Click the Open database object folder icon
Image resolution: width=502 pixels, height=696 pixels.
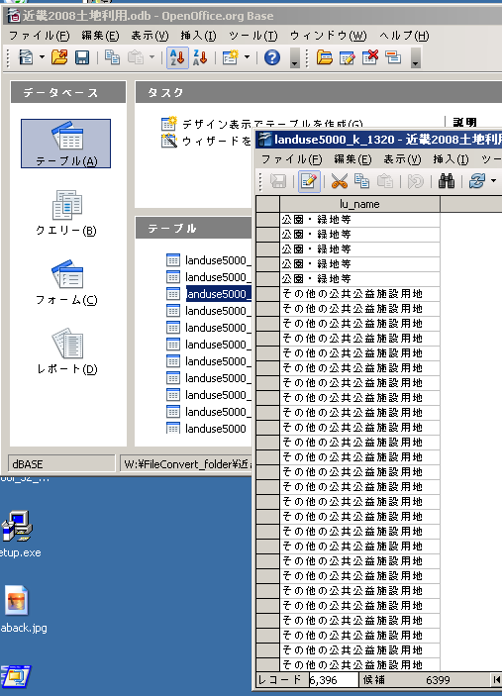click(325, 57)
